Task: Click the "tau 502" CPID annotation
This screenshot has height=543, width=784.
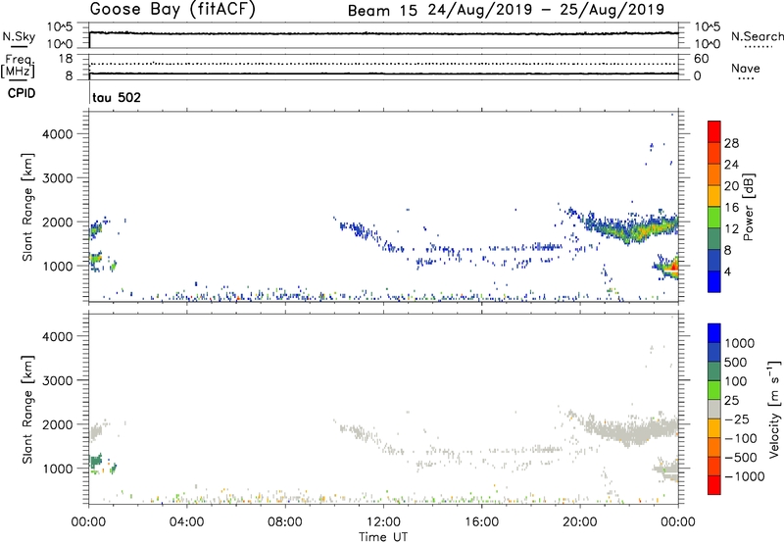Action: coord(117,97)
